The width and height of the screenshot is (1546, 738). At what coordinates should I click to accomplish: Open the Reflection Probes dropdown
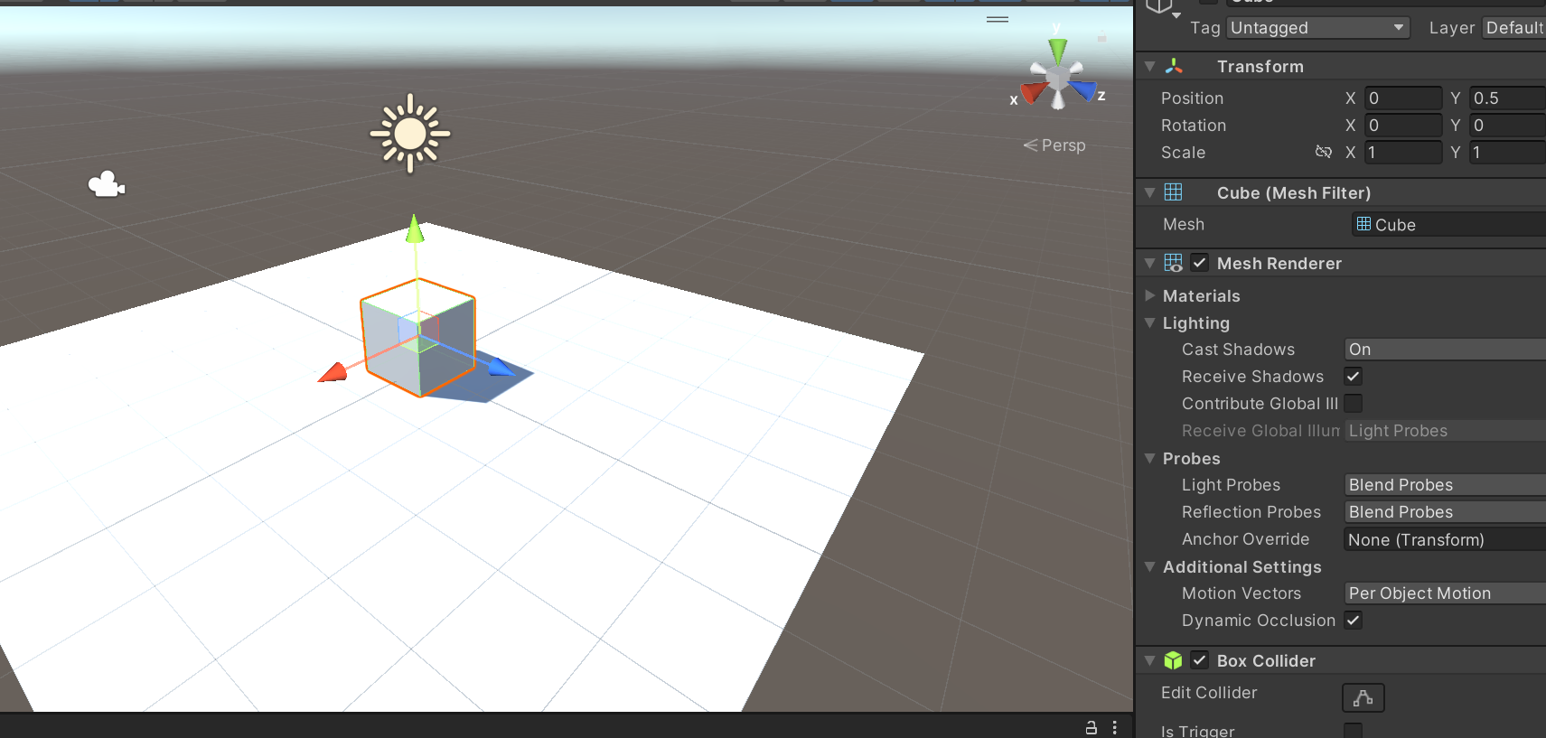coord(1445,512)
